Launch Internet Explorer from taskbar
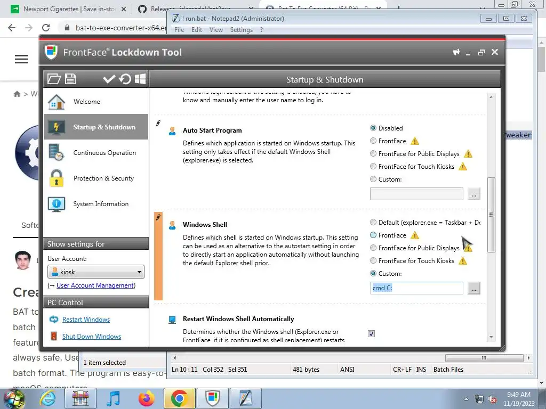The width and height of the screenshot is (546, 409). [x=47, y=398]
